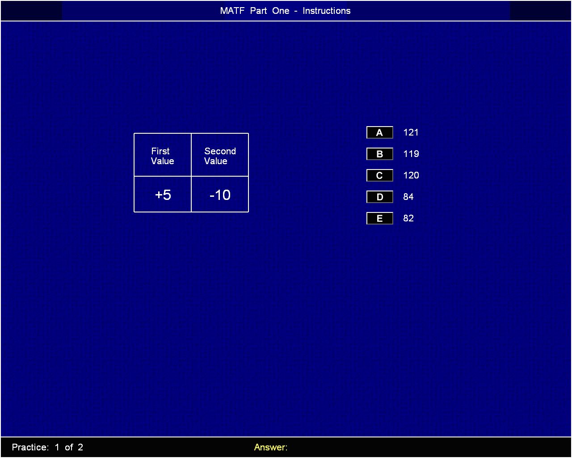Select answer option B
The height and width of the screenshot is (458, 572).
379,154
